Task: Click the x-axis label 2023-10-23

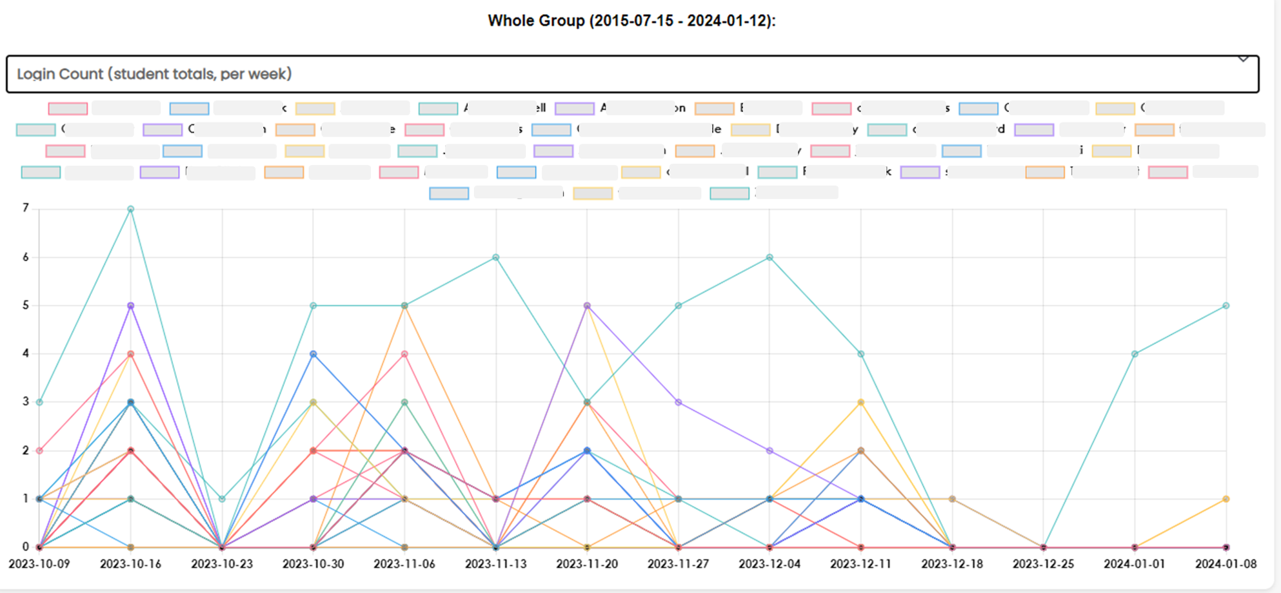Action: [222, 564]
